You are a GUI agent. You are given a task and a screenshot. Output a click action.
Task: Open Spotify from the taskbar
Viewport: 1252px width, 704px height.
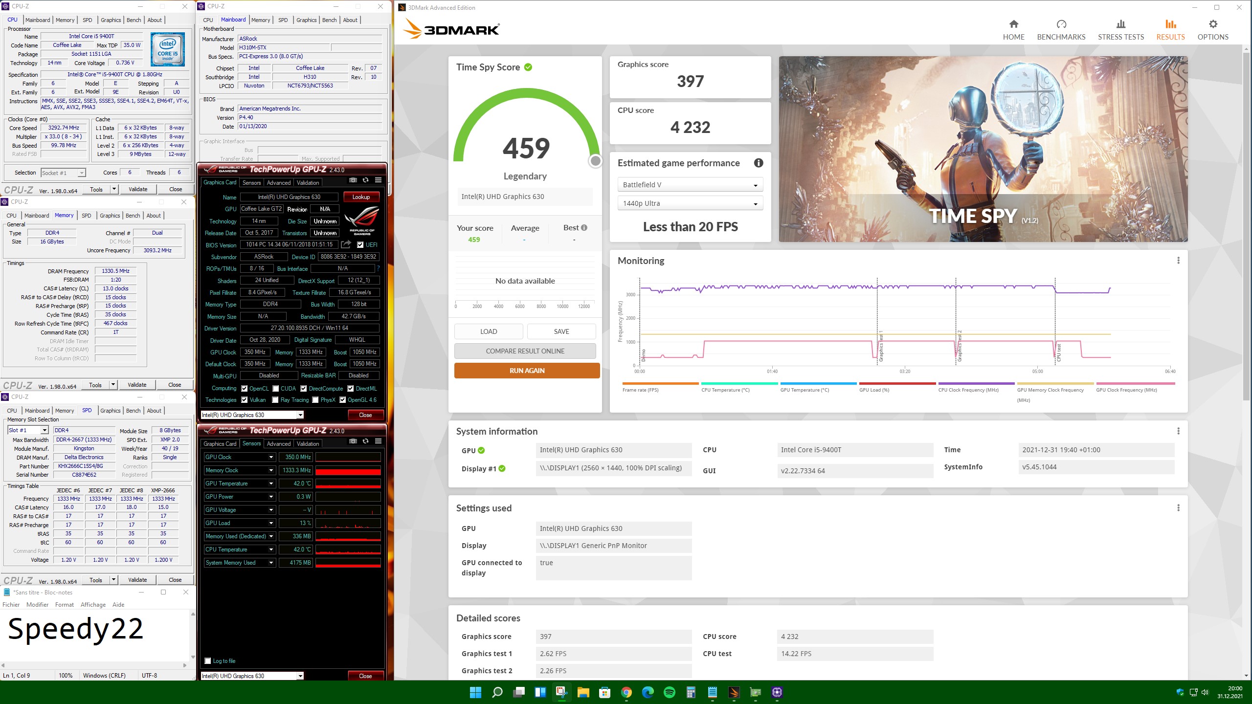pyautogui.click(x=669, y=692)
